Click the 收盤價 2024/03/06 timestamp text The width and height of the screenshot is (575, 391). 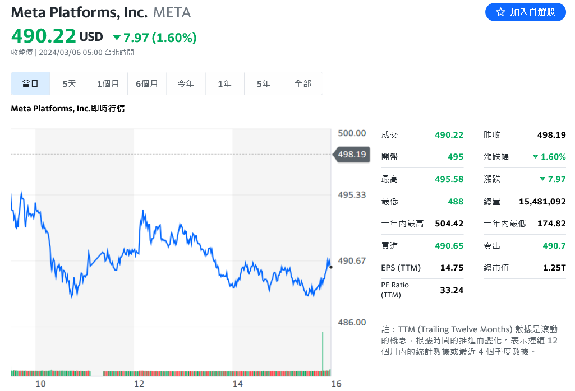(72, 52)
